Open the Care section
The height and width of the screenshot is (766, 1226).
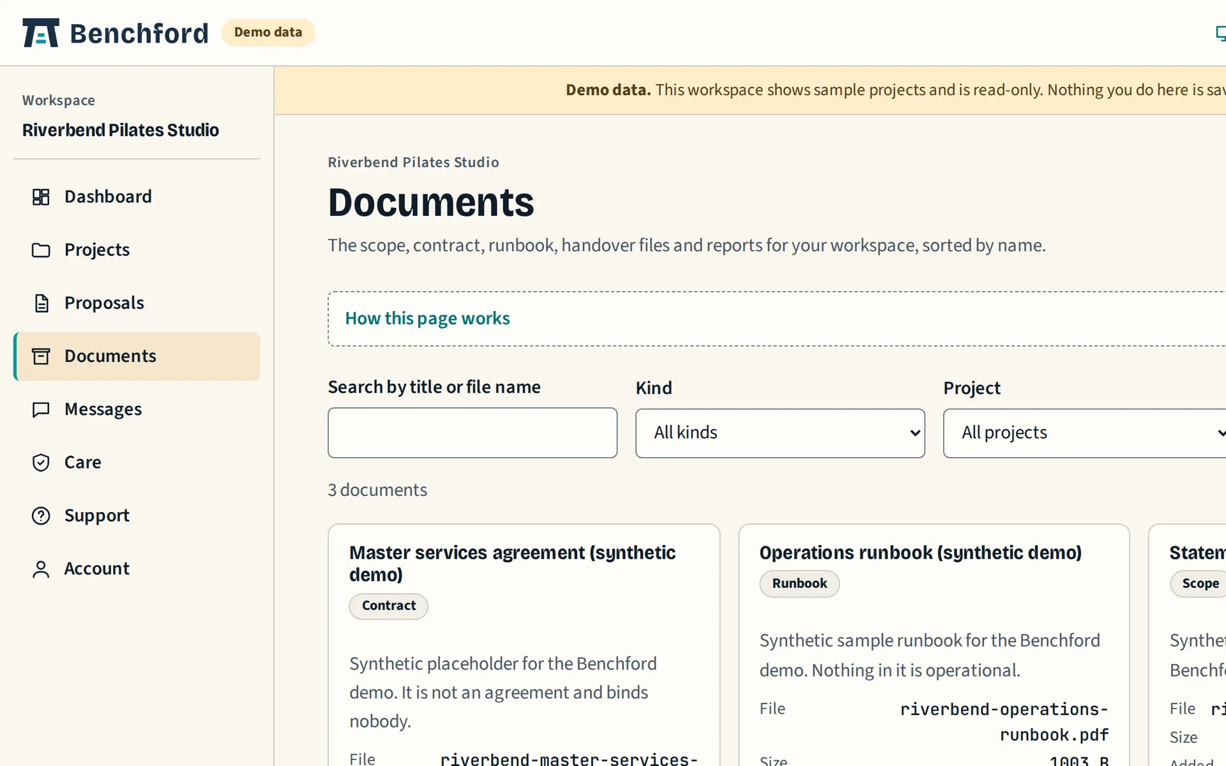click(137, 462)
